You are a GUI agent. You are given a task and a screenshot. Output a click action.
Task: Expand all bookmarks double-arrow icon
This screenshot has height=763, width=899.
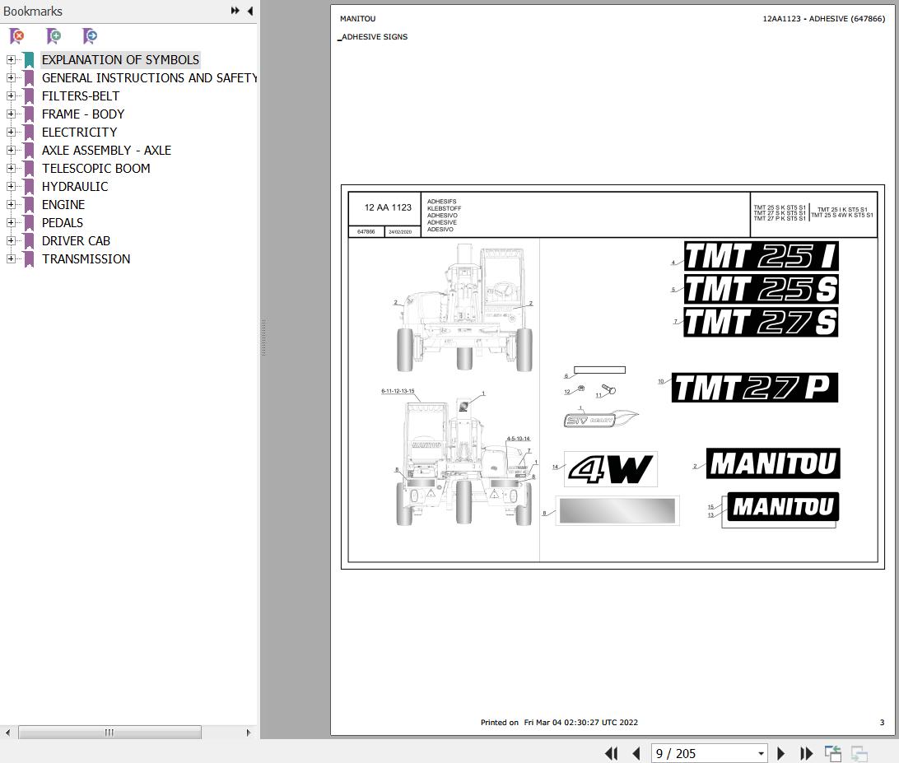click(x=235, y=11)
